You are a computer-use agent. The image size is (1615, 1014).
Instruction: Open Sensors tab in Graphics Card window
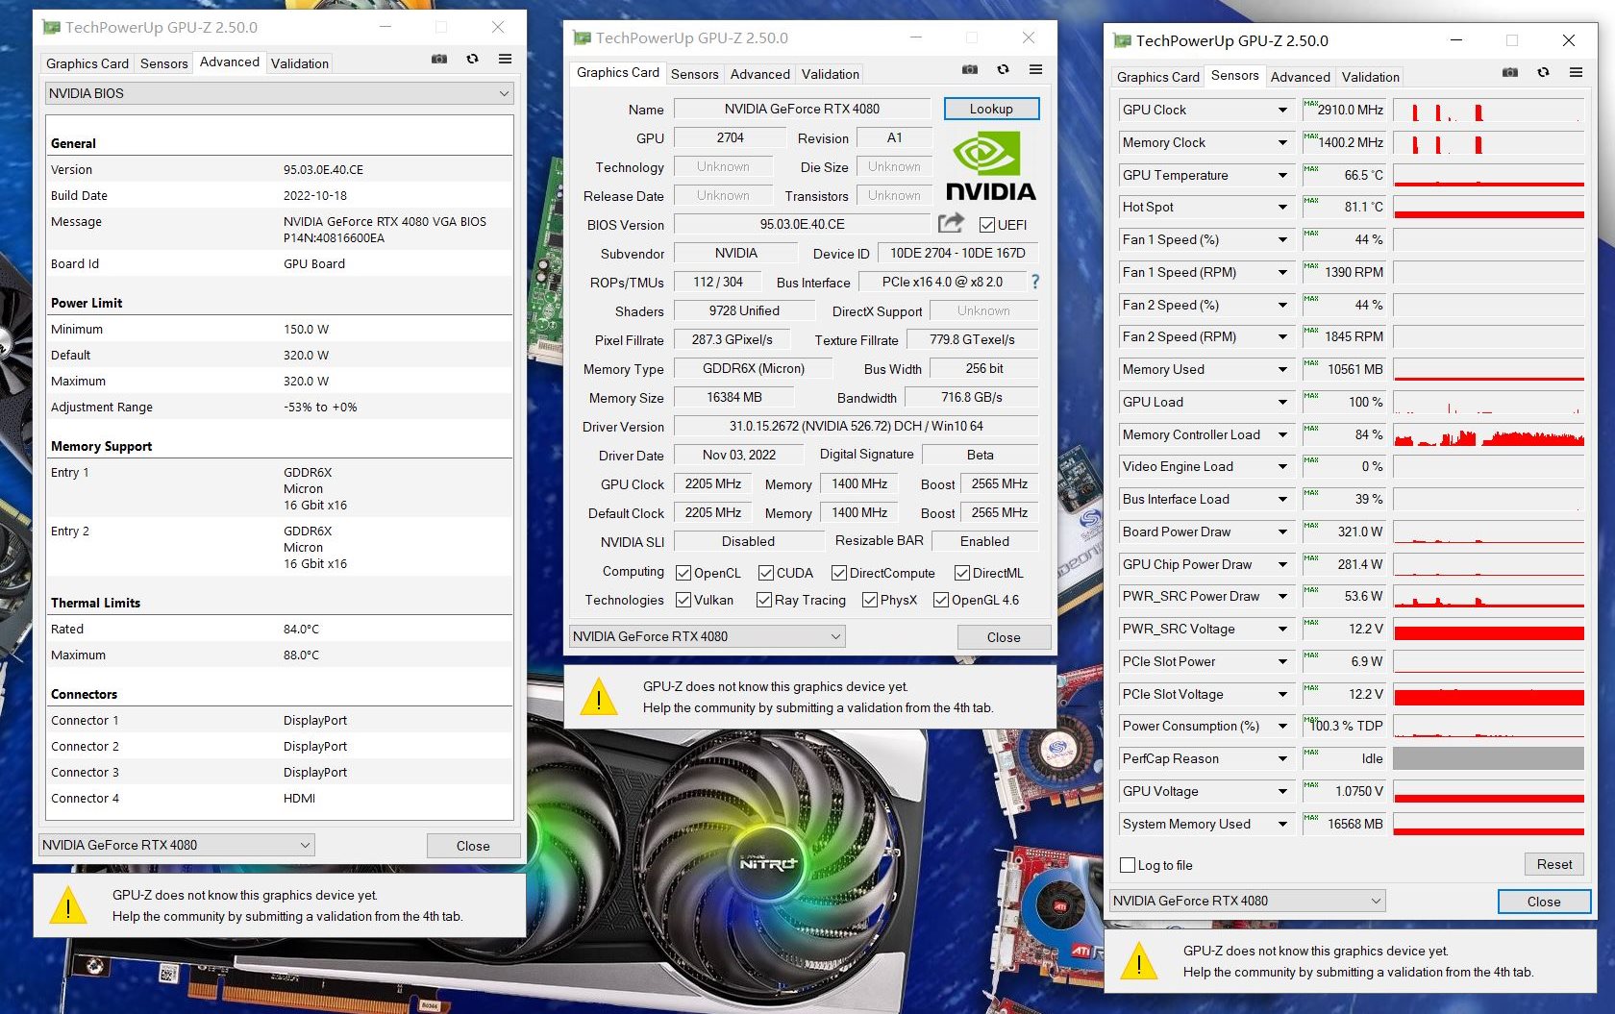(x=694, y=74)
